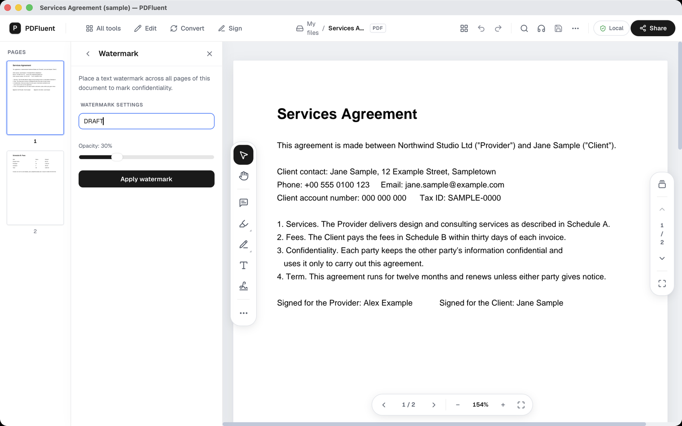Open My files breadcrumb
This screenshot has width=682, height=426.
[307, 28]
